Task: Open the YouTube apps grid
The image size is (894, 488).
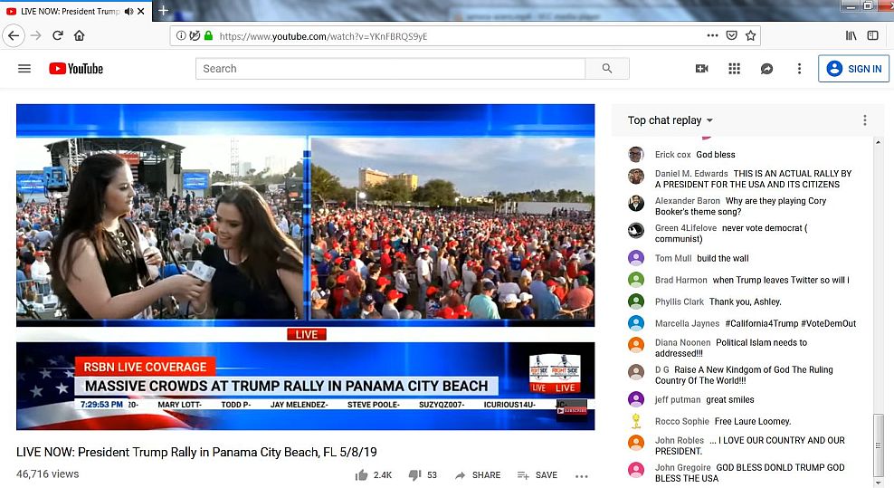Action: [734, 69]
